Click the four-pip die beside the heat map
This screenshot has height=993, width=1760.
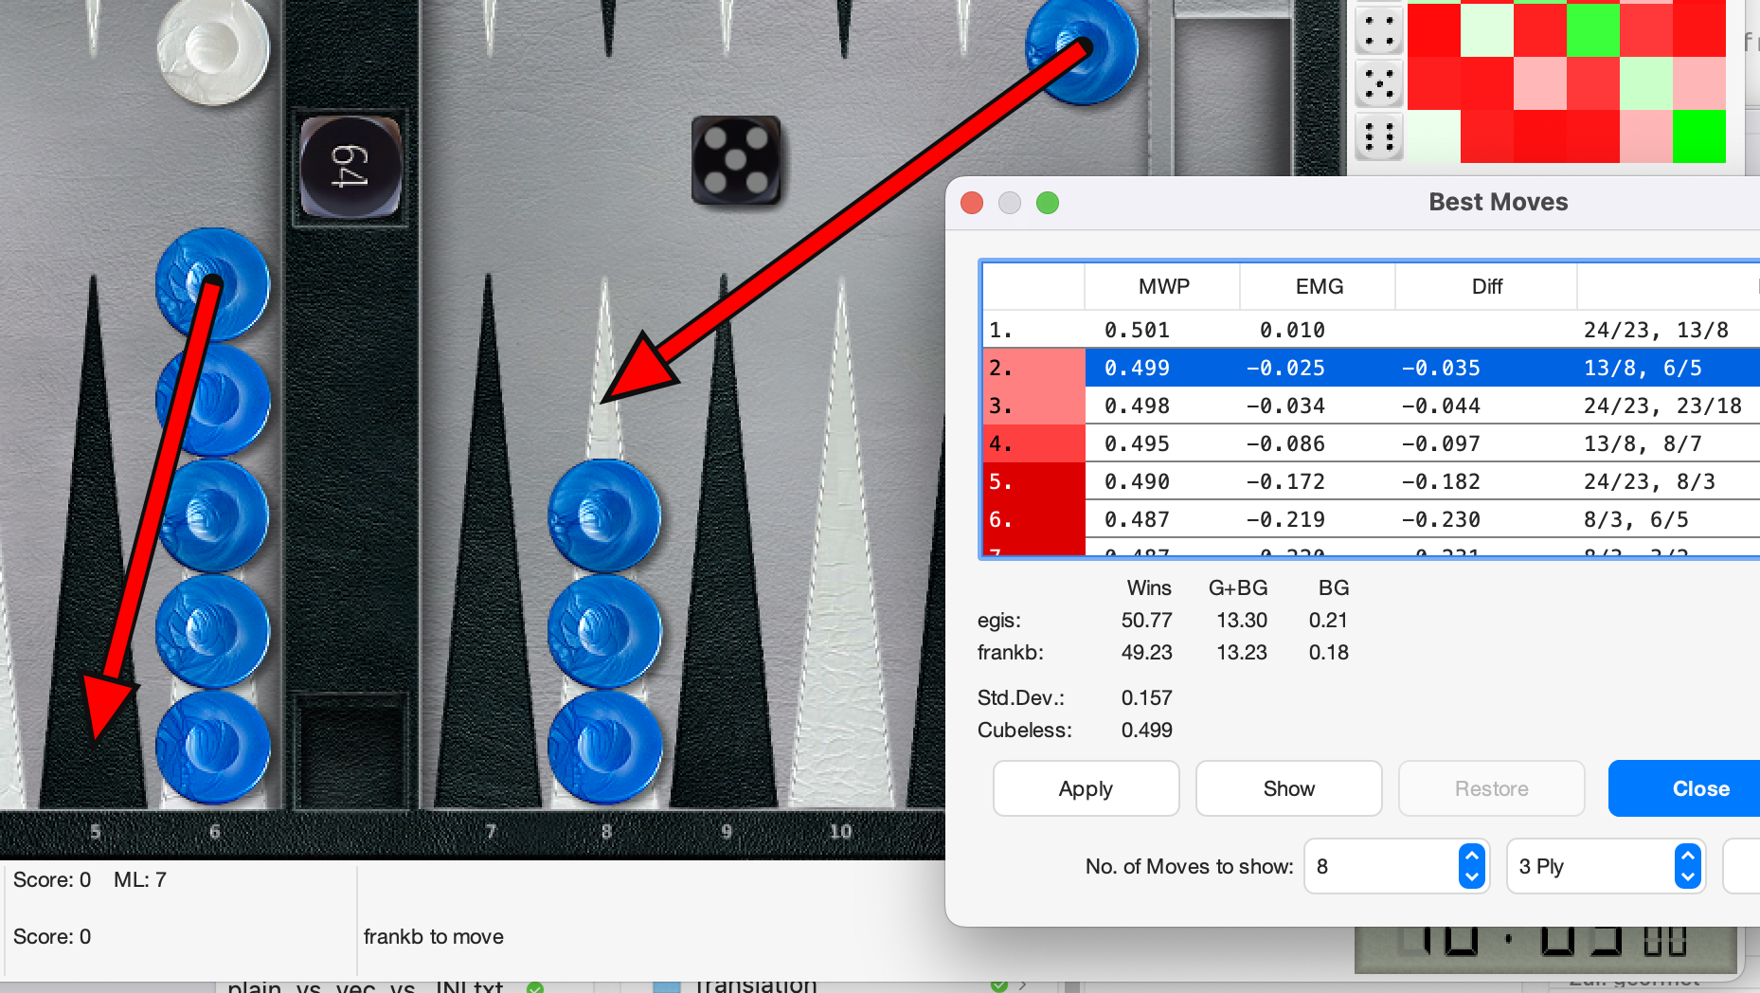pyautogui.click(x=1378, y=30)
